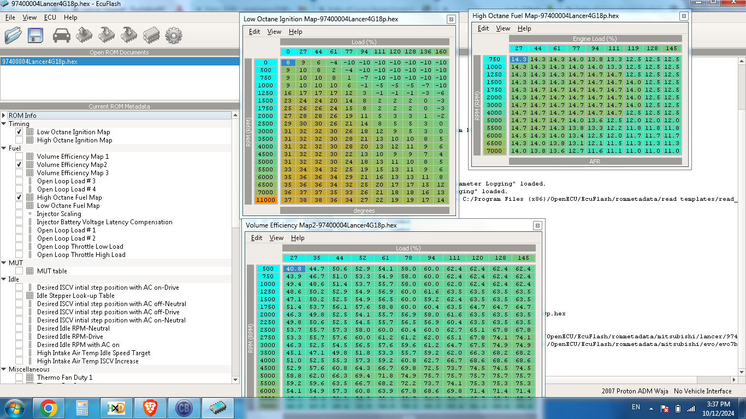The height and width of the screenshot is (419, 746).
Task: Check the Volume Efficiency Map 1 checkbox
Action: coord(19,157)
